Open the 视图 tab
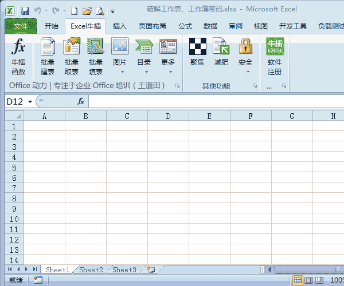The image size is (344, 286). (x=261, y=26)
